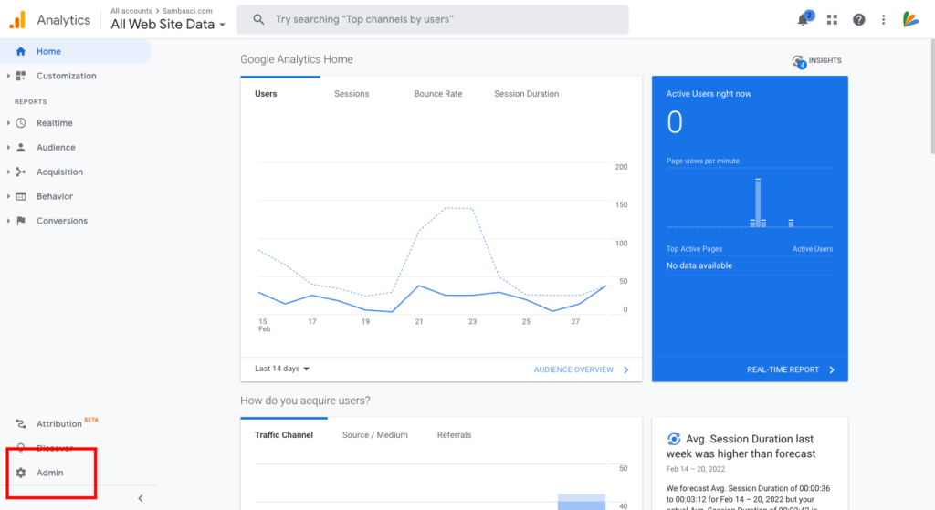This screenshot has width=935, height=510.
Task: Switch to the Source / Medium tab
Action: [x=374, y=435]
